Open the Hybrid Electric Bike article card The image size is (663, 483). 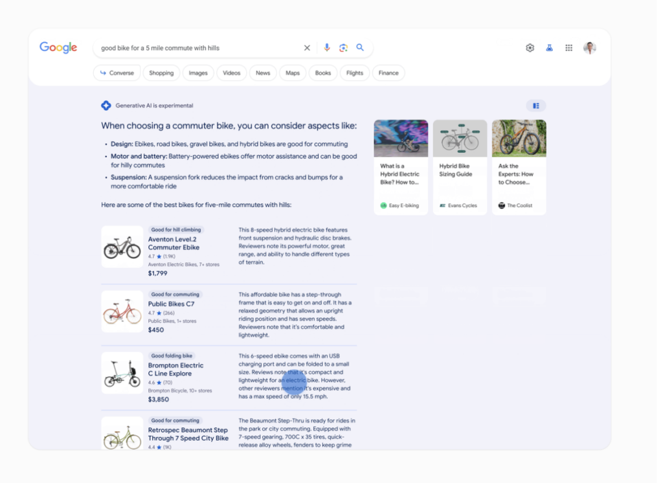[x=401, y=167]
